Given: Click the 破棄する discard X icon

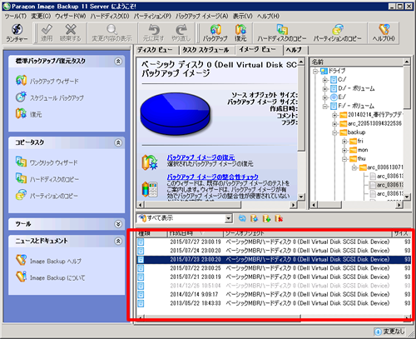Looking at the screenshot, I should pyautogui.click(x=71, y=32).
